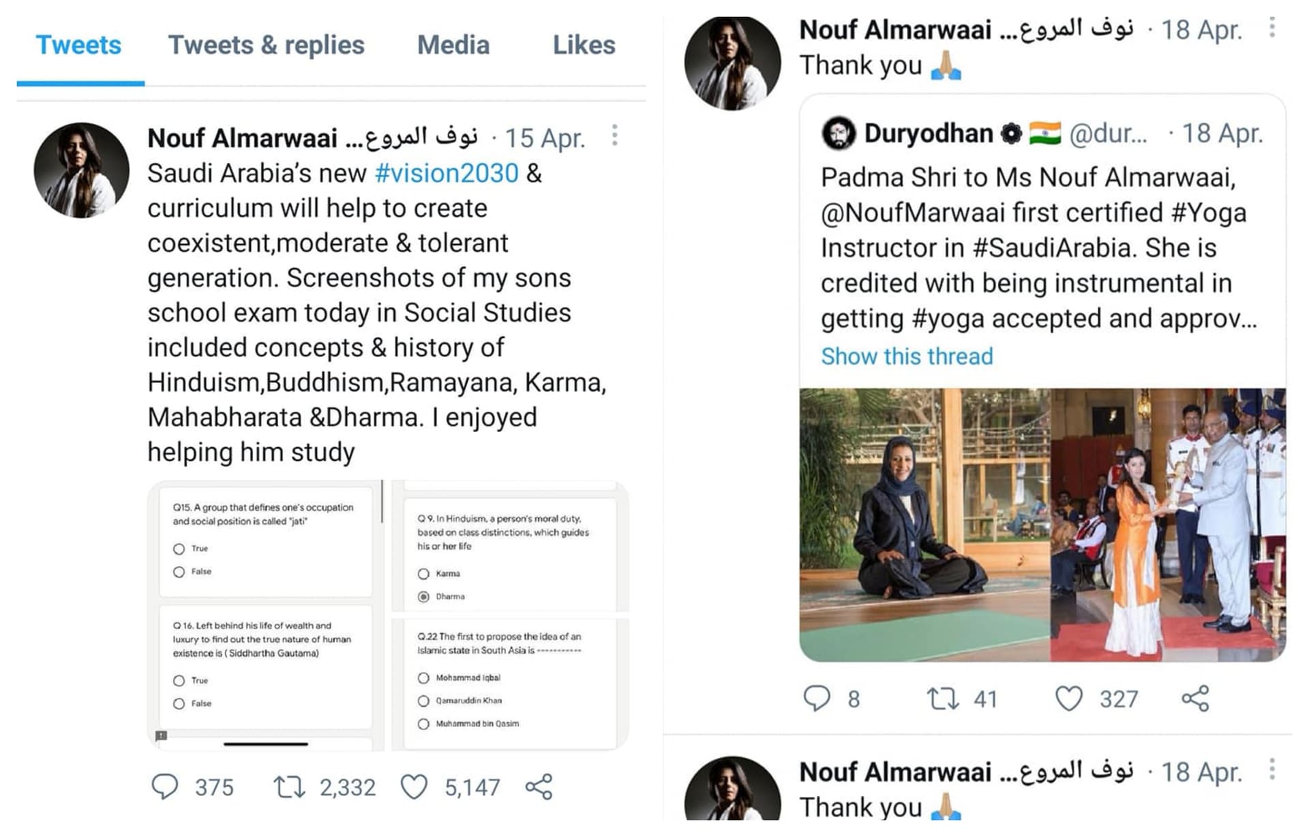Viewport: 1309px width, 837px height.
Task: Switch to Tweets & replies tab
Action: coord(267,45)
